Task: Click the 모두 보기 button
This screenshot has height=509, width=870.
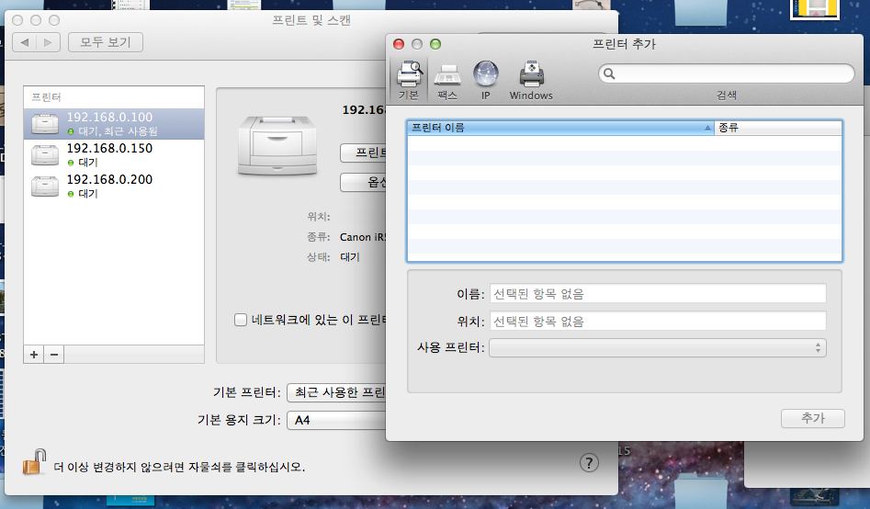Action: tap(105, 42)
